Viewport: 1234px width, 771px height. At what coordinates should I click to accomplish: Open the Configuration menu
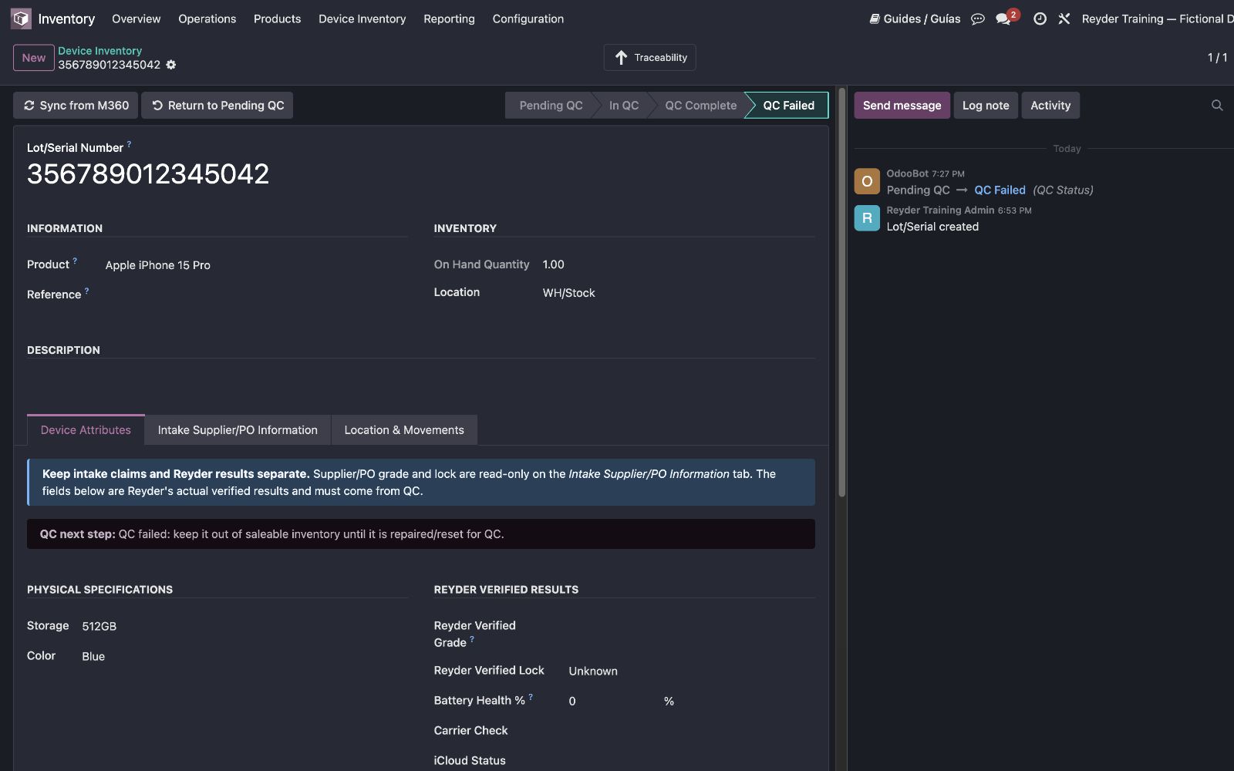(x=528, y=19)
